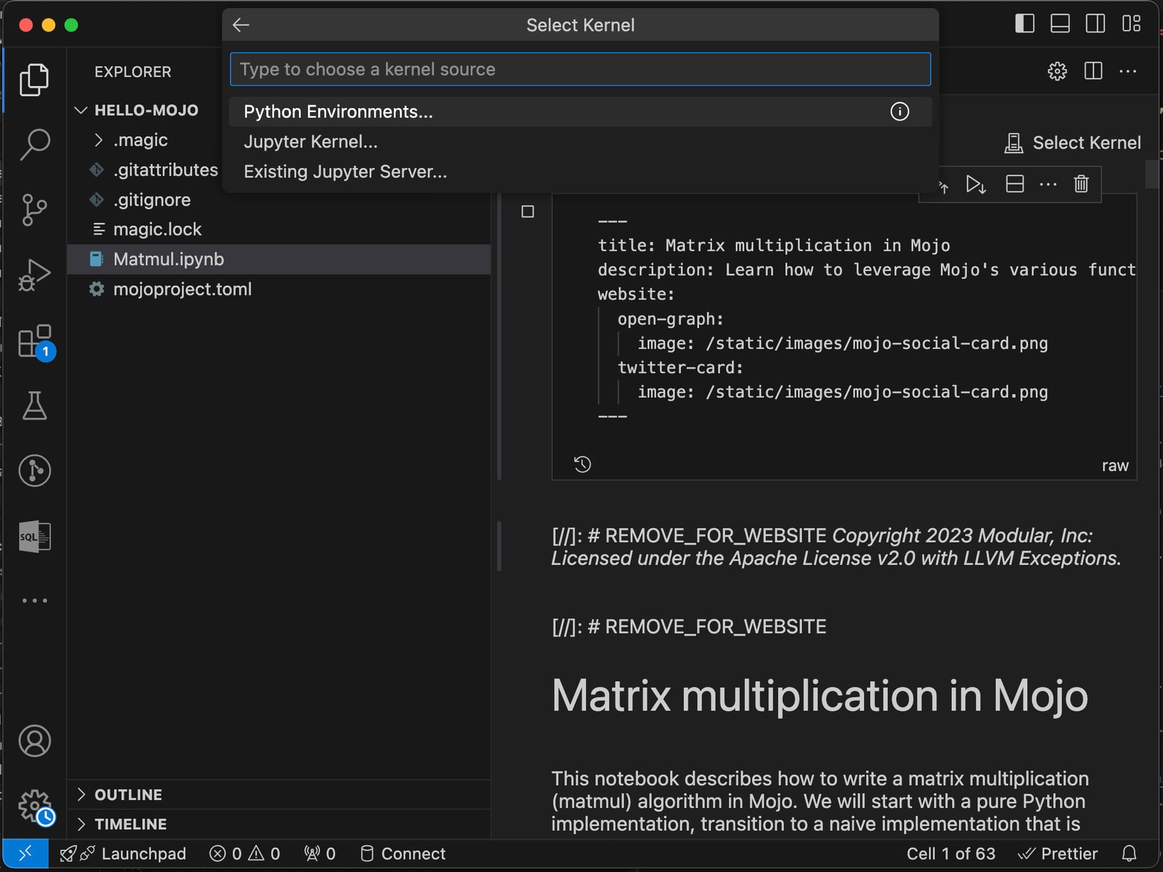Screen dimensions: 1163x872
Task: Open the Manage gear at activity bar bottom
Action: click(35, 807)
